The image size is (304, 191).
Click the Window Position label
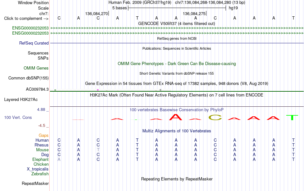[33, 3]
